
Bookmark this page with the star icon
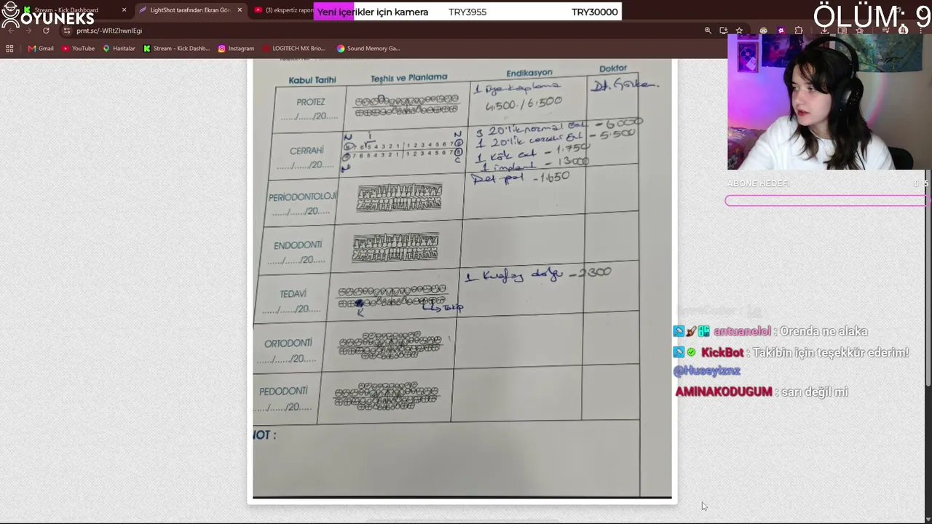(739, 31)
